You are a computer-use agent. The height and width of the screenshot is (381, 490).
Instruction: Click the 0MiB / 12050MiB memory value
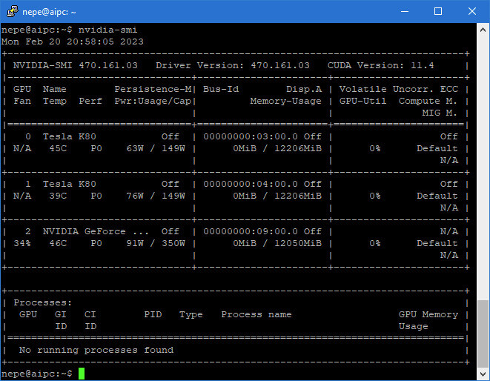[277, 243]
